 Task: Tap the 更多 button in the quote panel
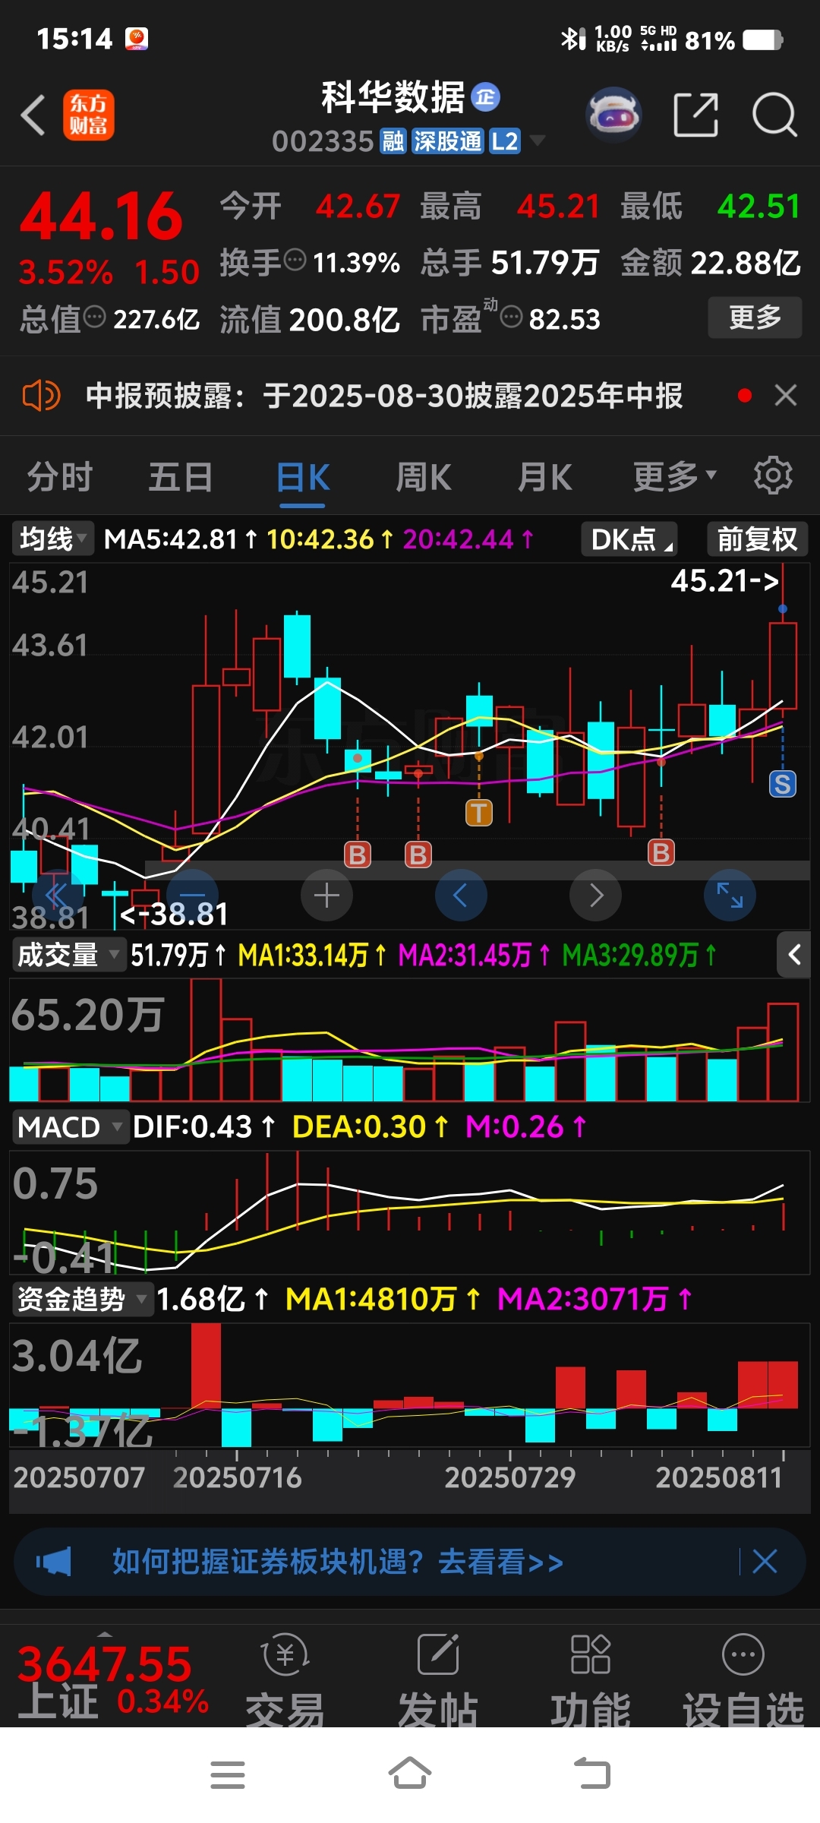pyautogui.click(x=755, y=318)
